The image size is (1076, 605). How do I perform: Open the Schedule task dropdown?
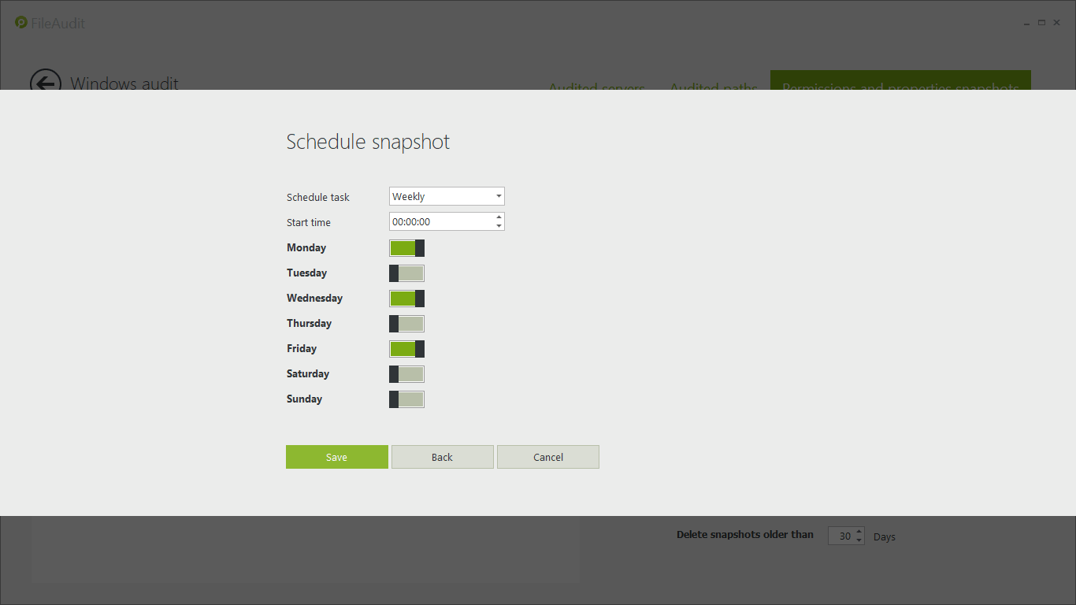(447, 196)
